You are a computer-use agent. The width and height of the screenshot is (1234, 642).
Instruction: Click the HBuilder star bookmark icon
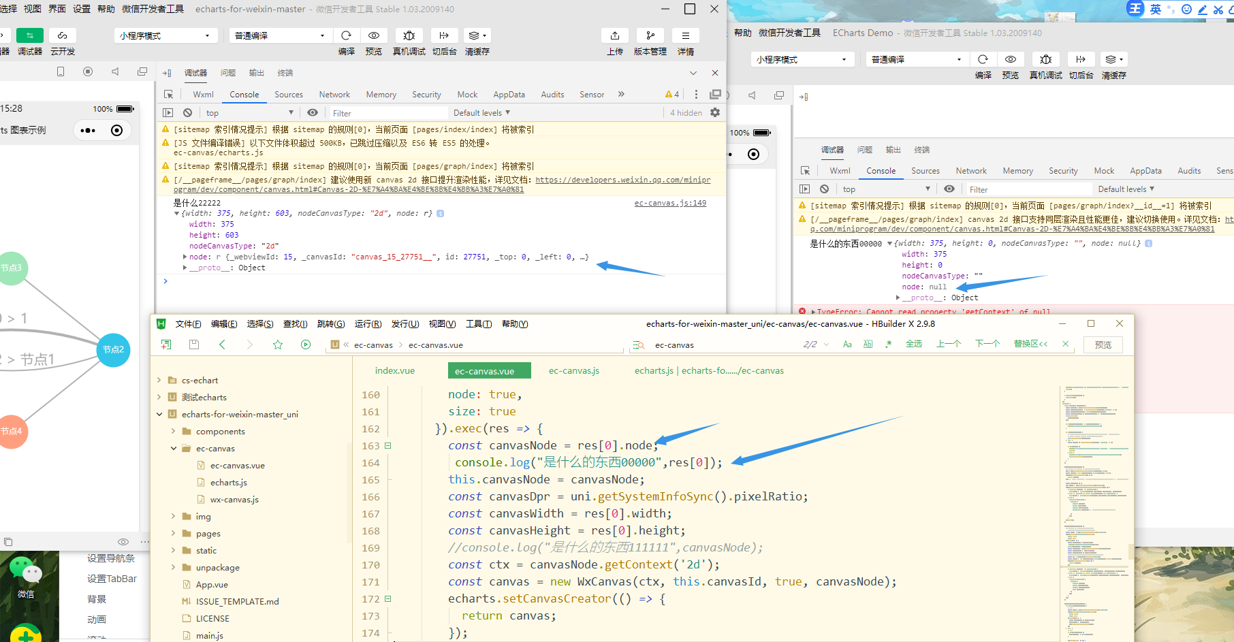coord(278,344)
